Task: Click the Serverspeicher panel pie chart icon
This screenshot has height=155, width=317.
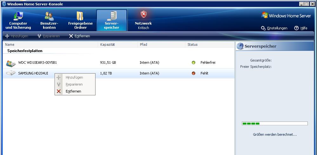Action: [240, 46]
